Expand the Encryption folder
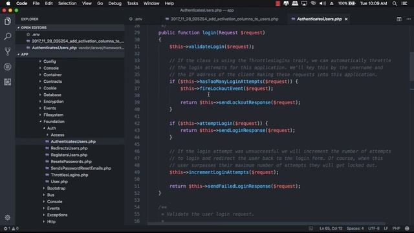Viewport: 414px width, 233px height. 53,102
